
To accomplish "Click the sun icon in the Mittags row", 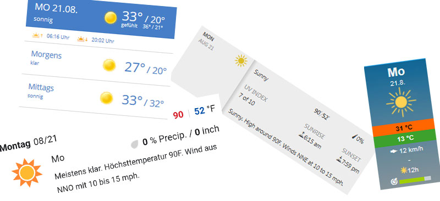I will (x=107, y=98).
